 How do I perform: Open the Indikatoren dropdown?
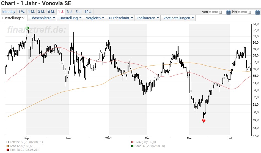click(148, 18)
